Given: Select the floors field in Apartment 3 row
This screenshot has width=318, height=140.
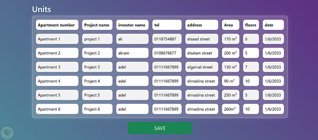Looking at the screenshot, I should point(251,67).
